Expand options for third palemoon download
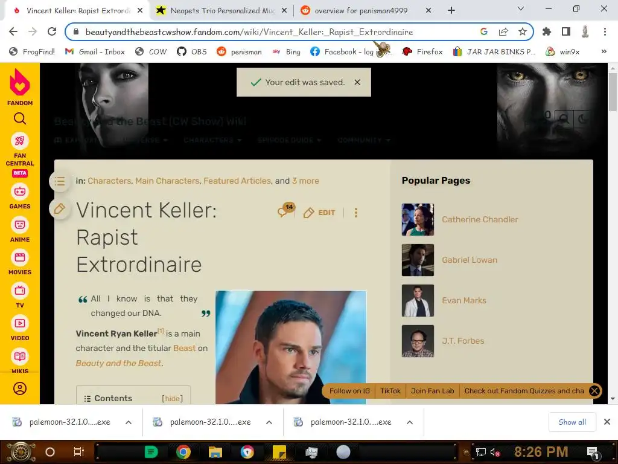 [x=410, y=422]
